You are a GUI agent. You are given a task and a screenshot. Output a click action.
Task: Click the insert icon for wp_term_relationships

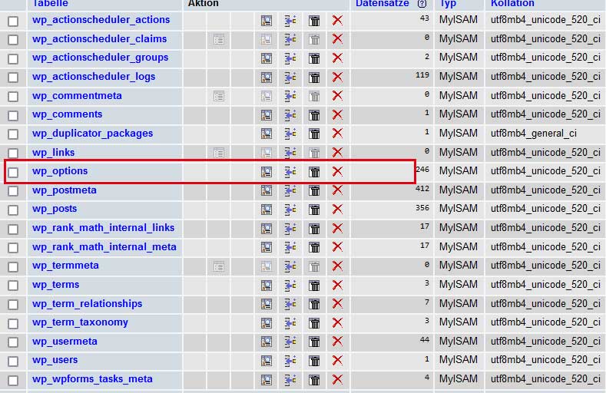click(290, 304)
